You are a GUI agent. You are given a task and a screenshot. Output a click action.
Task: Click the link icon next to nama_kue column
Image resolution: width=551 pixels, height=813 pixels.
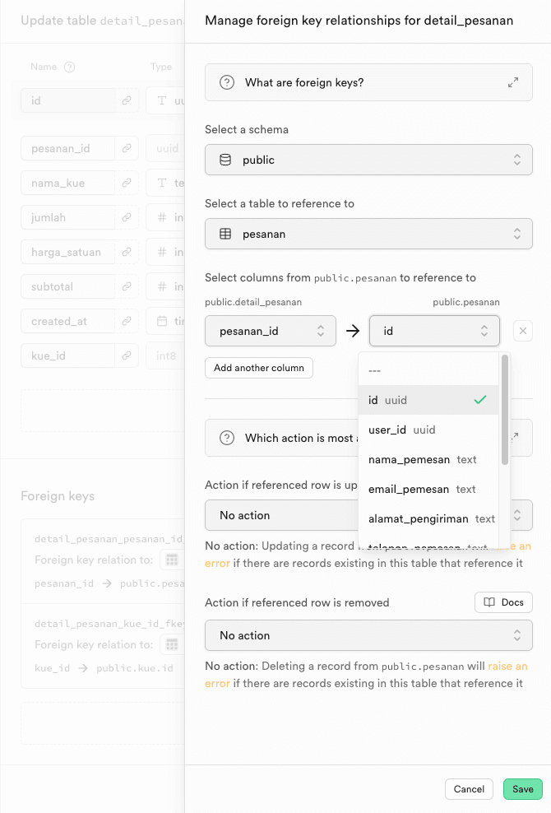click(127, 183)
